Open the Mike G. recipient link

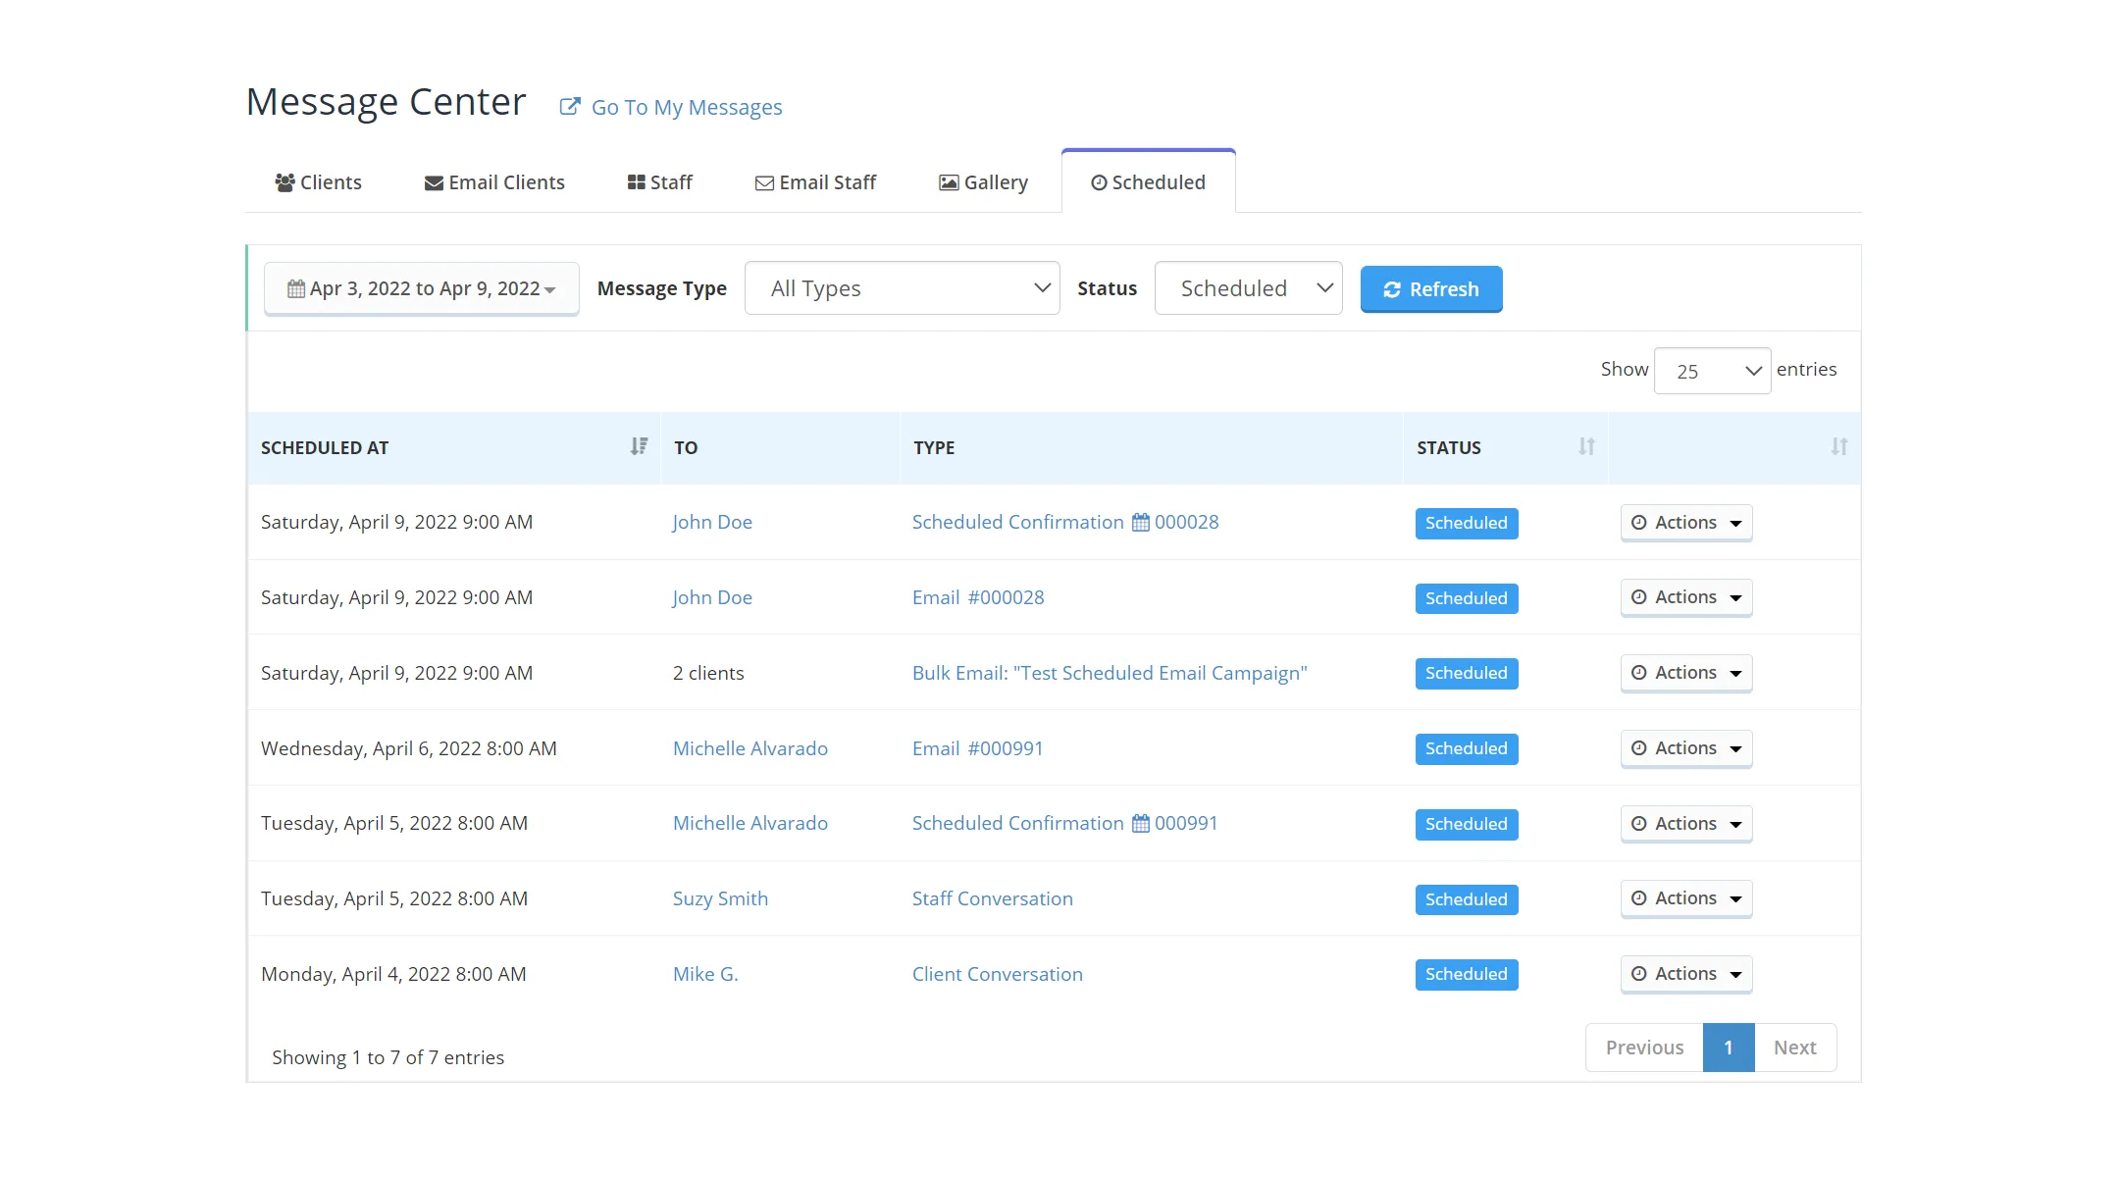pyautogui.click(x=705, y=974)
